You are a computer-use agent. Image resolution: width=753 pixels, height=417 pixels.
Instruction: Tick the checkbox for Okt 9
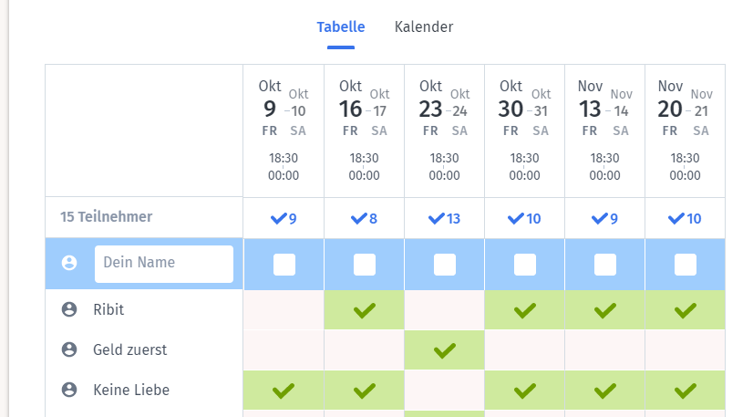284,265
